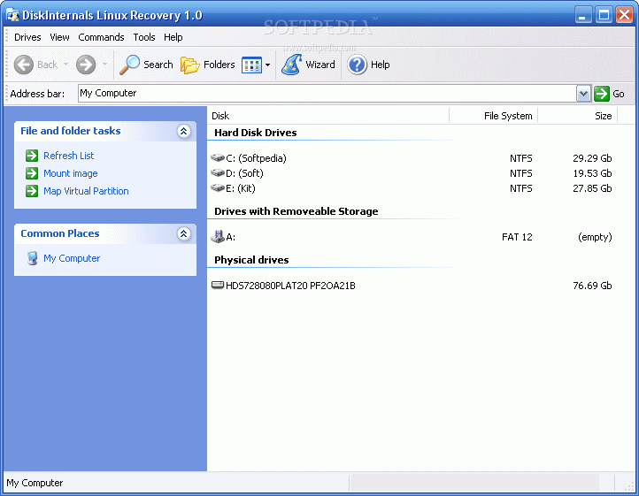Click the Search toolbar label
The image size is (639, 496).
tap(158, 65)
